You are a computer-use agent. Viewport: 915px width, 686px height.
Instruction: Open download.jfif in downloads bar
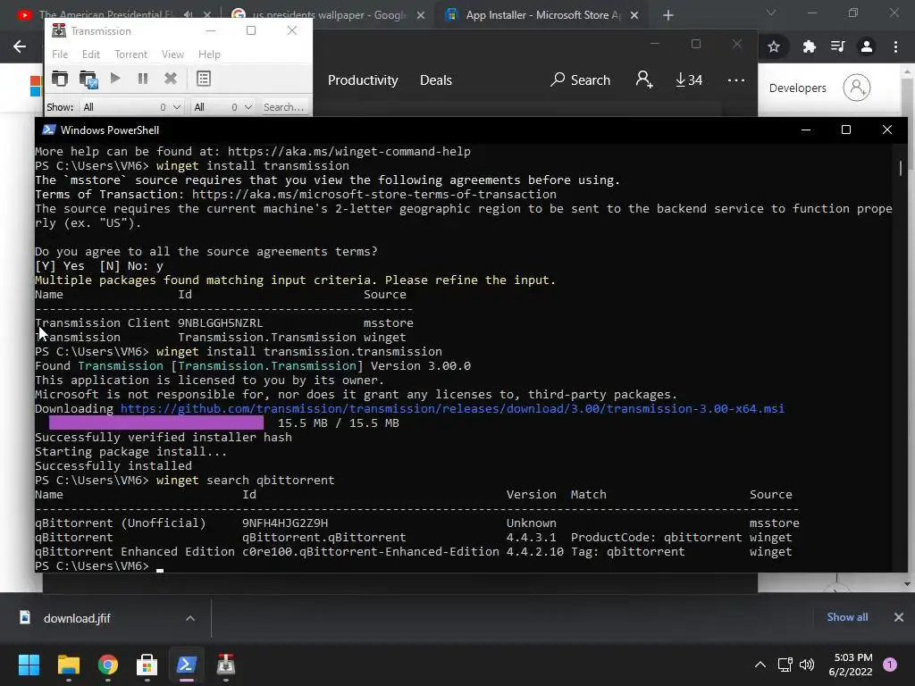[77, 618]
